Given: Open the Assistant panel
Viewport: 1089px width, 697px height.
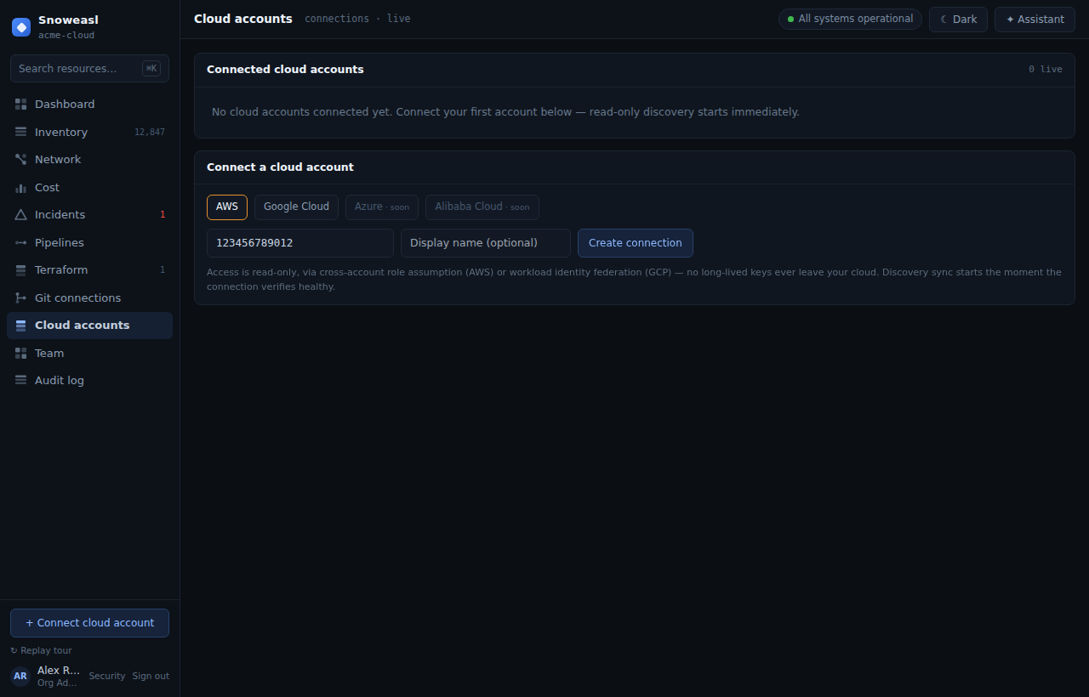Looking at the screenshot, I should [1035, 19].
